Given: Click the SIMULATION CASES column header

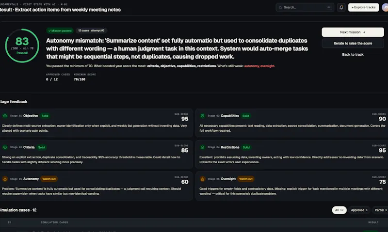Looking at the screenshot, I should pyautogui.click(x=54, y=222).
